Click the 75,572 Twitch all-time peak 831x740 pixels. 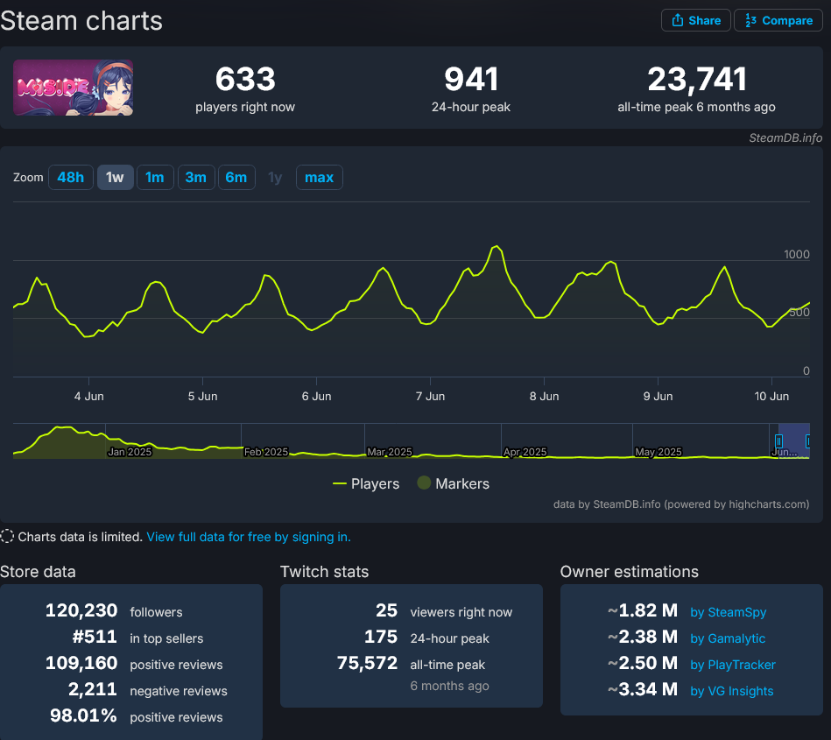(367, 663)
